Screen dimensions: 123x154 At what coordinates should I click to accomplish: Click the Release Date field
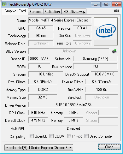[x=41, y=43]
